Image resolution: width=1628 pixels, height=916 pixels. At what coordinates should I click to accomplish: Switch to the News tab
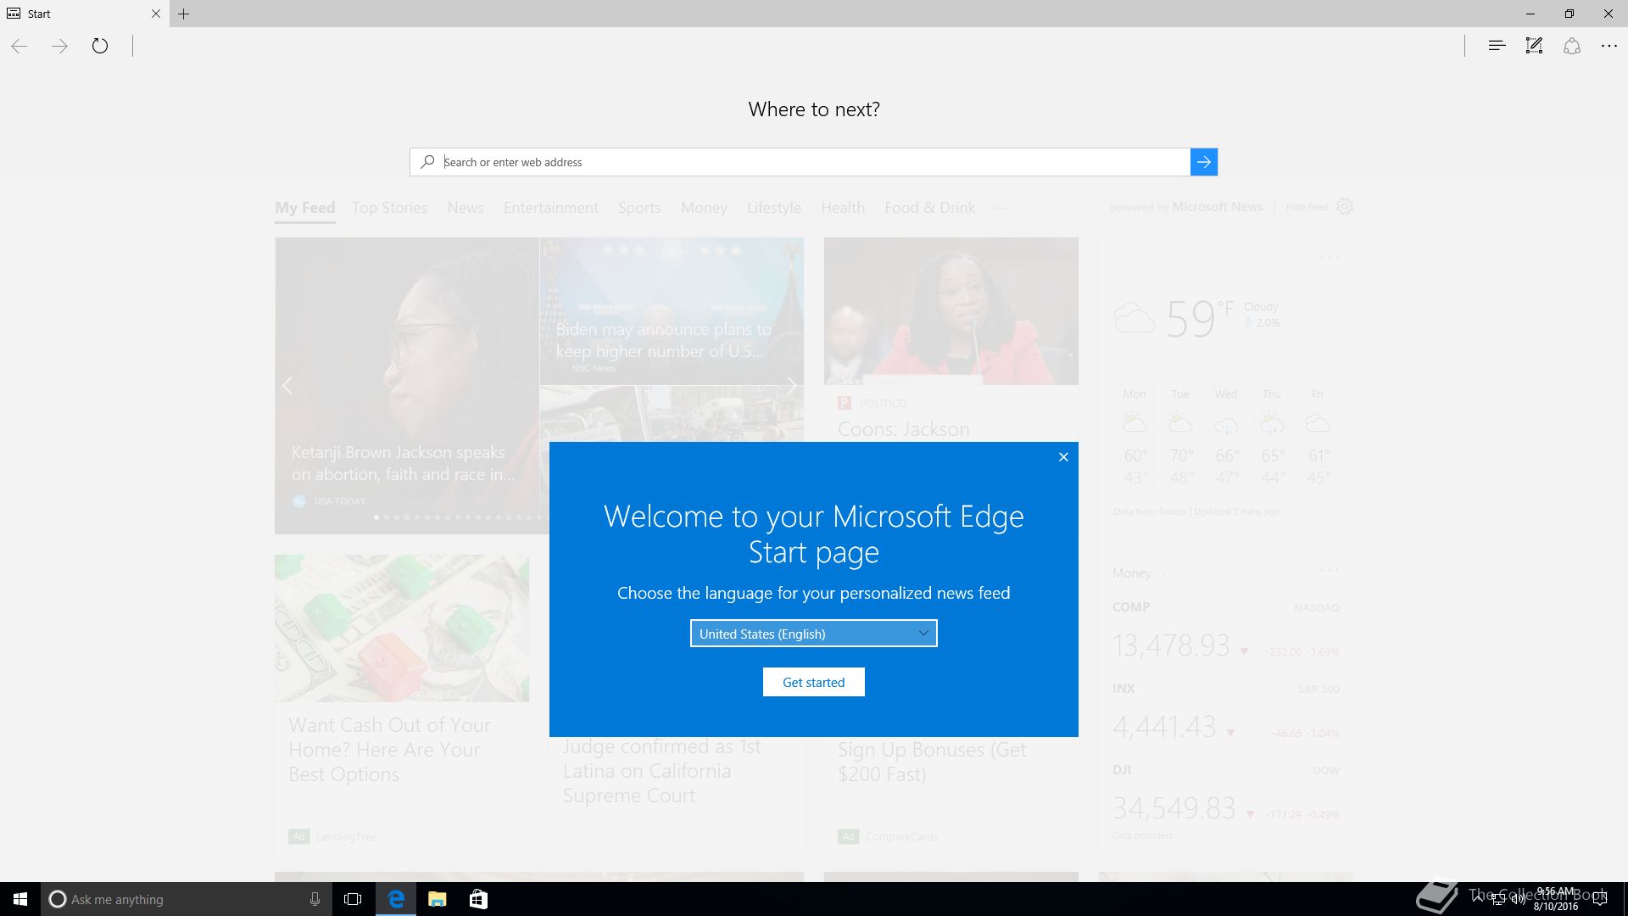click(466, 208)
